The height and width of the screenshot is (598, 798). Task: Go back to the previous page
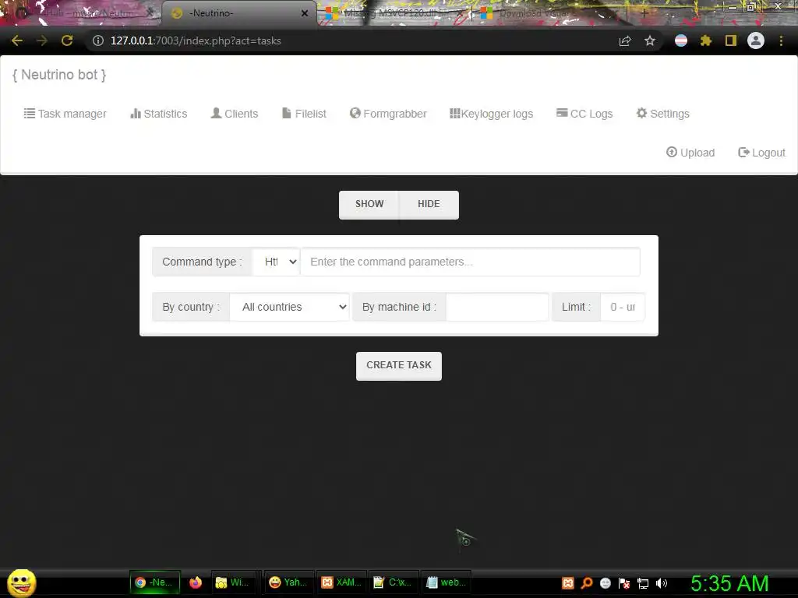click(x=17, y=40)
